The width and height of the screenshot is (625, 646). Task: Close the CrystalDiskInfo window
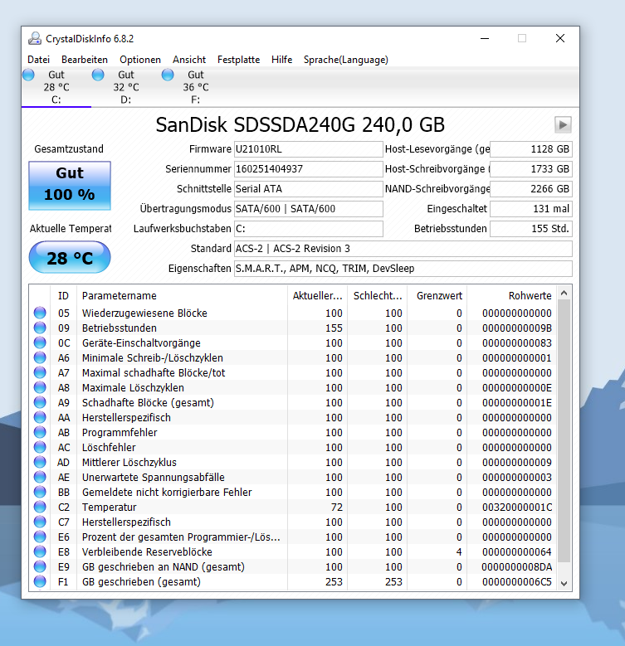coord(560,39)
